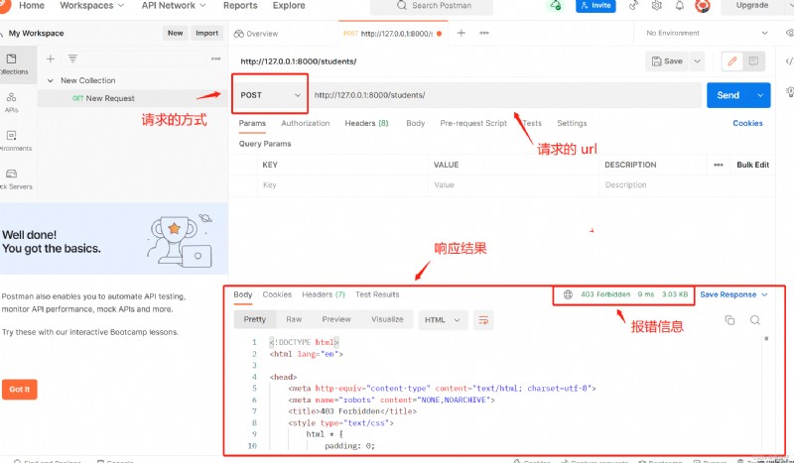Click the orange Got it button
794x463 pixels.
pyautogui.click(x=19, y=389)
